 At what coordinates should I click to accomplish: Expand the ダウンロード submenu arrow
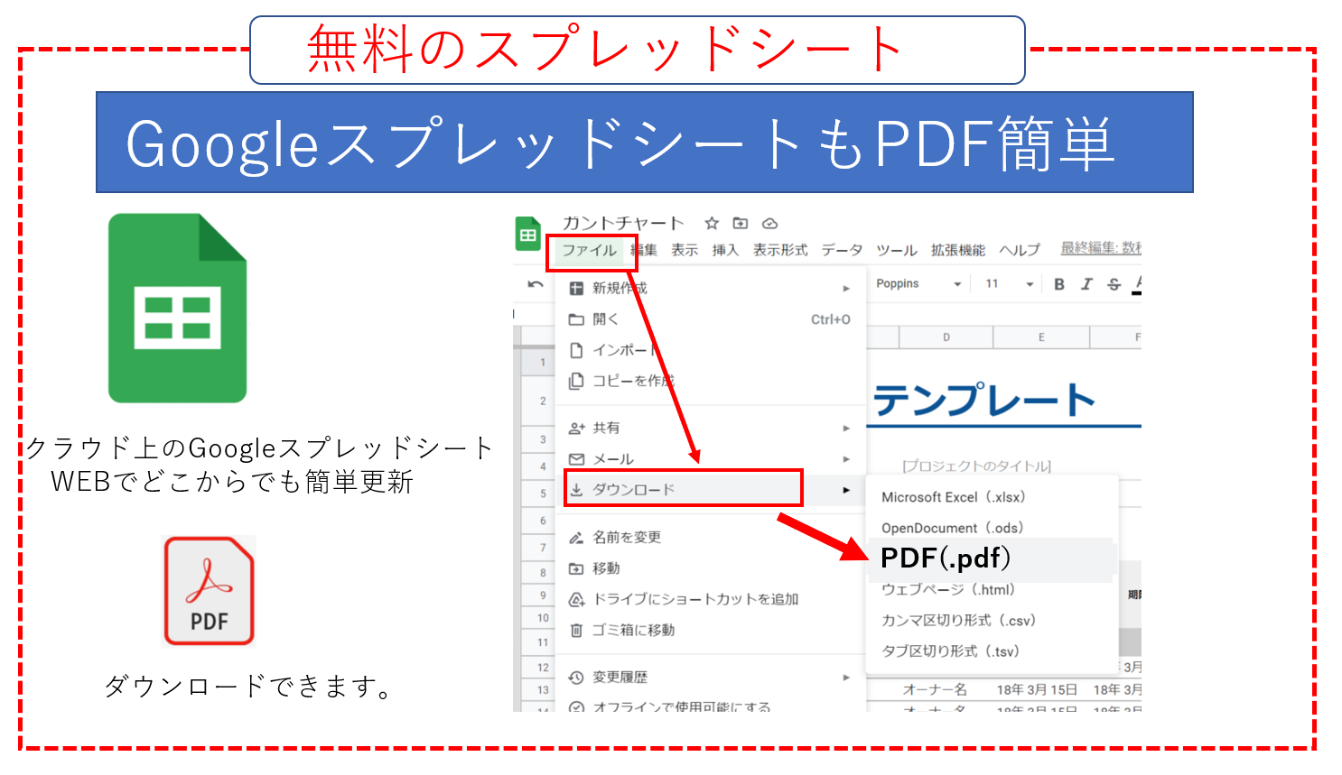[846, 490]
